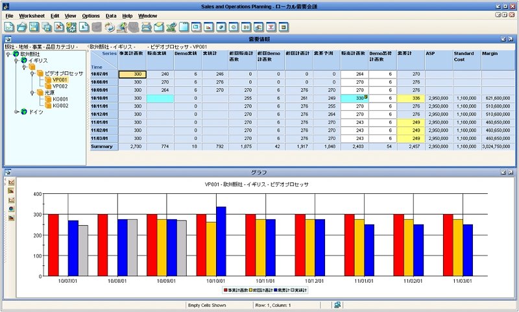This screenshot has width=519, height=312.
Task: Click the Save All stacked-disks icon
Action: (x=47, y=27)
